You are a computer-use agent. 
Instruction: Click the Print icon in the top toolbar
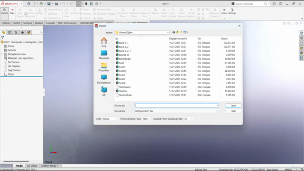pos(56,4)
